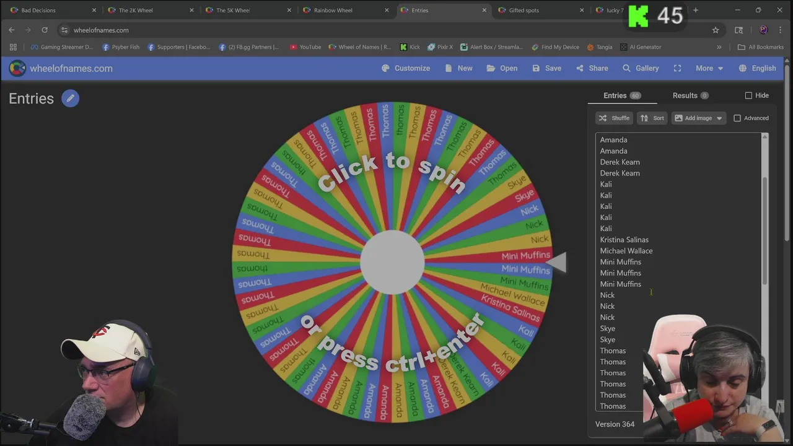Open the Supporters Facebook bookmark
This screenshot has height=446, width=793.
(178, 47)
